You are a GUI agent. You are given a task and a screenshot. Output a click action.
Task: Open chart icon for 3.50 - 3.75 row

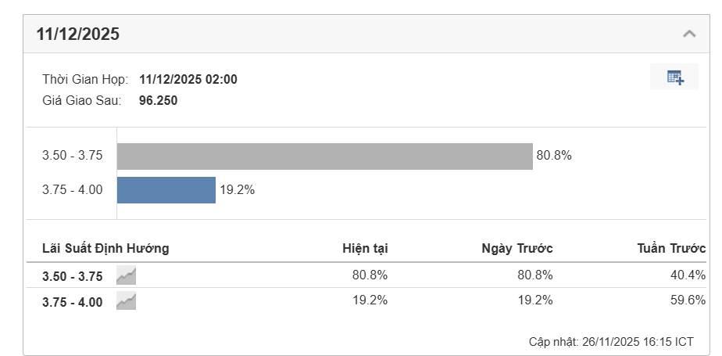[126, 275]
